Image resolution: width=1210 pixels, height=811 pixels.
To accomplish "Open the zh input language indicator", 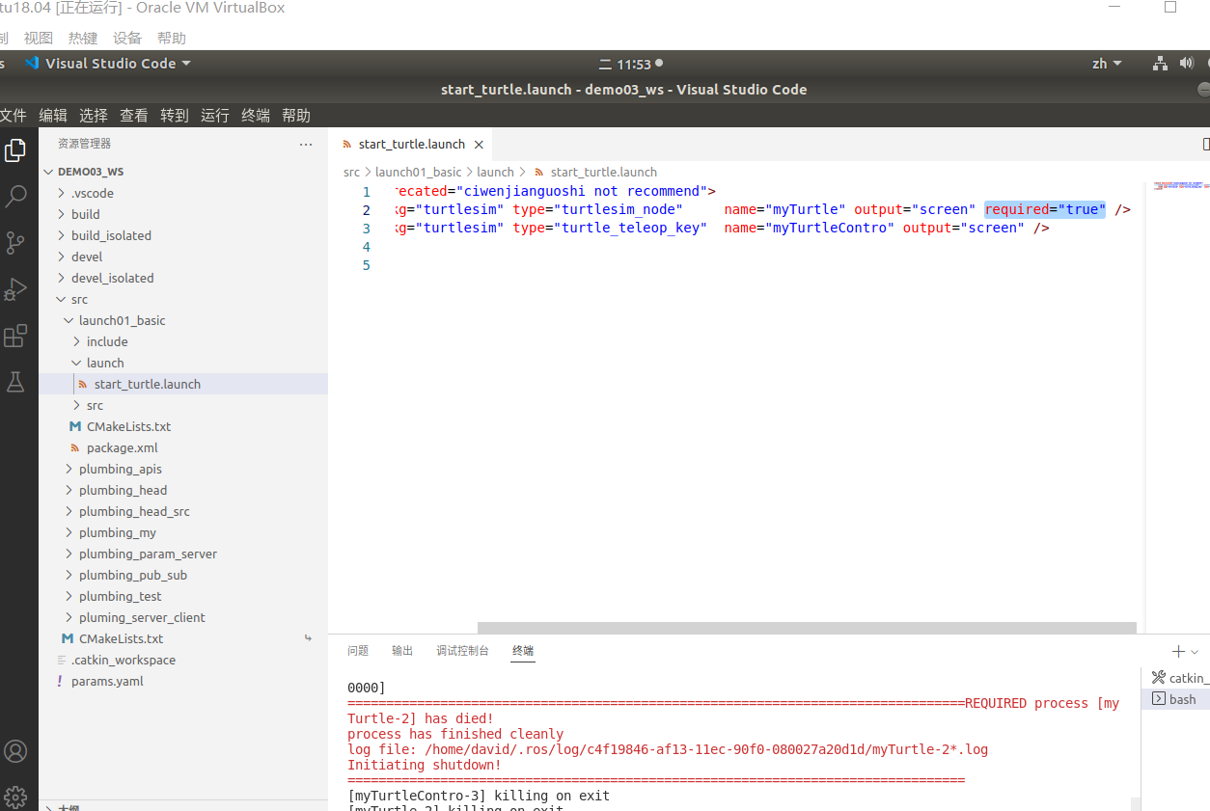I will pos(1107,64).
